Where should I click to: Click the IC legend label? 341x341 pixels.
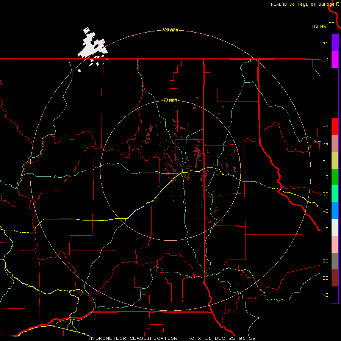pyautogui.click(x=325, y=245)
